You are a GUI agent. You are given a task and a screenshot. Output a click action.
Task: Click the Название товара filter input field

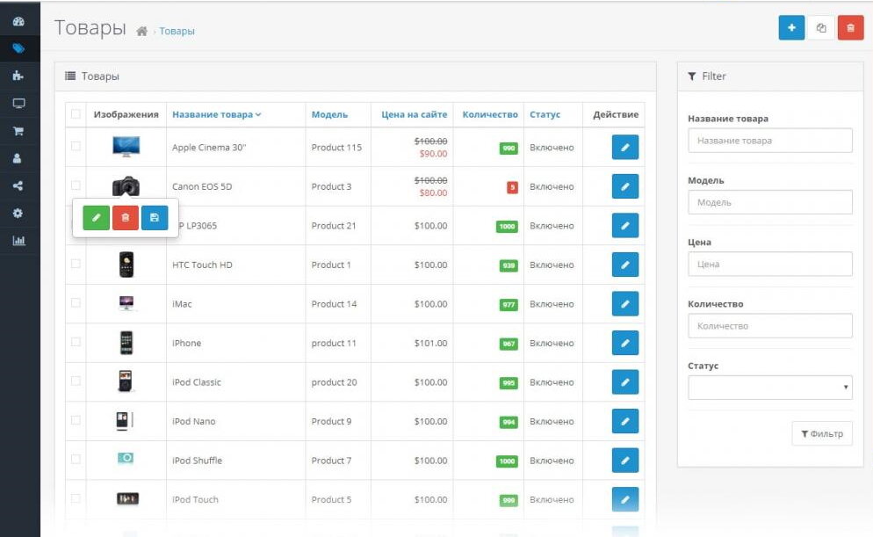pos(769,141)
